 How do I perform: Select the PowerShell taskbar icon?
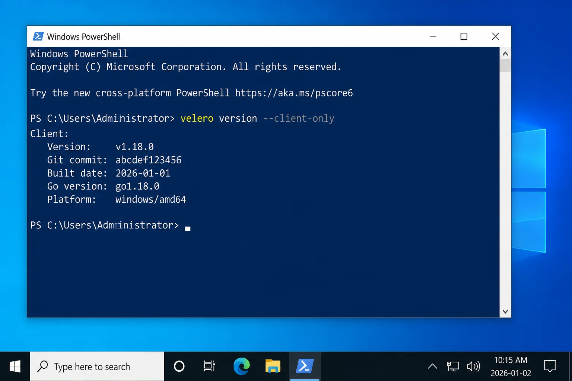[305, 366]
